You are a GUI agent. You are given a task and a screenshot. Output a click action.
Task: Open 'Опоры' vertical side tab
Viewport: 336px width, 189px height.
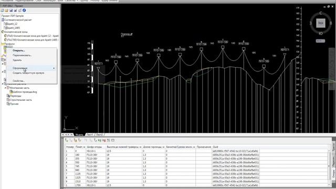334,174
